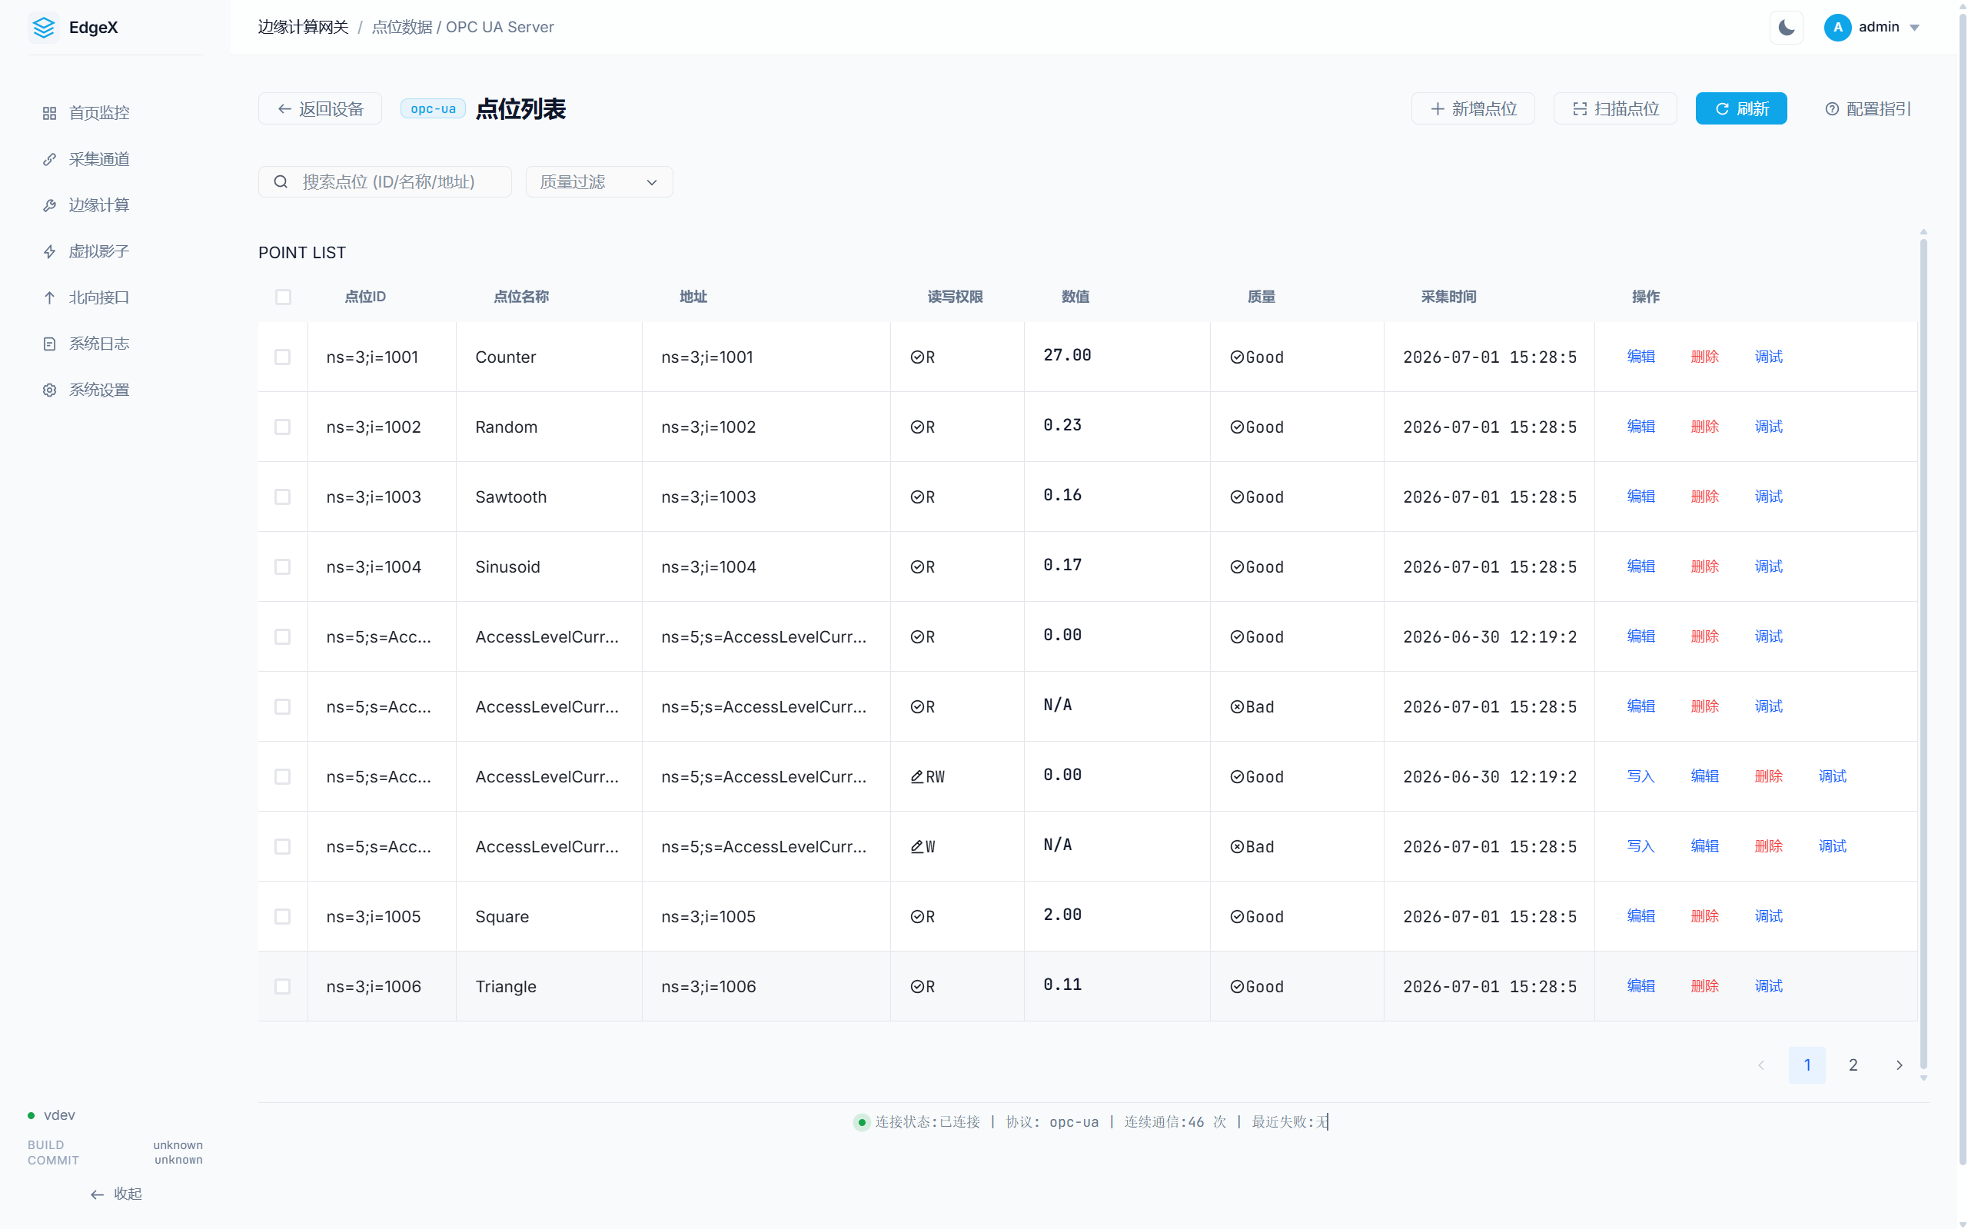Image resolution: width=1968 pixels, height=1229 pixels.
Task: Click the Good quality icon in Counter row
Action: point(1236,357)
